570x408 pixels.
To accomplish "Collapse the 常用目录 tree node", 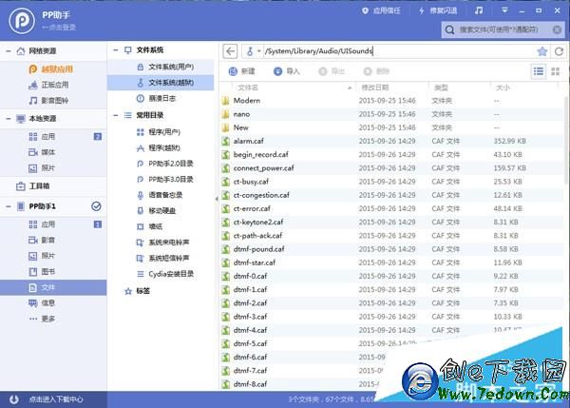I will point(116,115).
